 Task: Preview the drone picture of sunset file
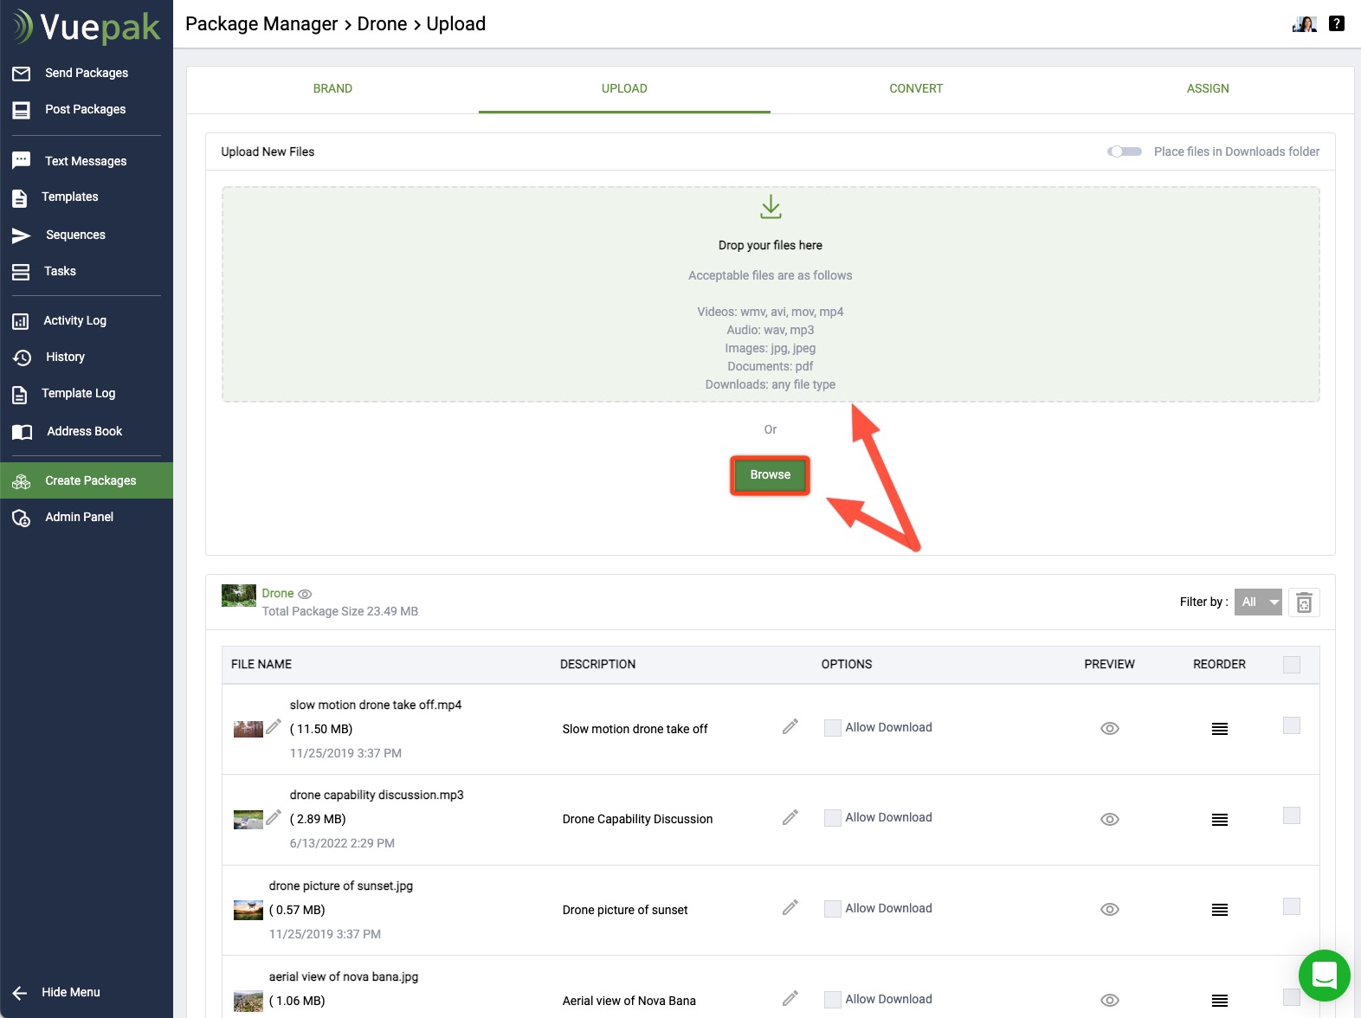1109,909
